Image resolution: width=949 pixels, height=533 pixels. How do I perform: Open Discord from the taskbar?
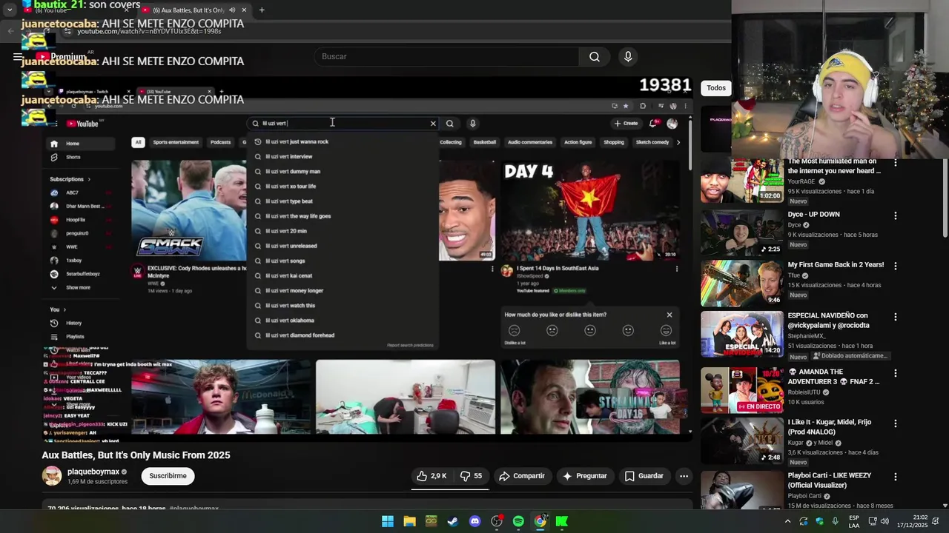[x=474, y=521]
